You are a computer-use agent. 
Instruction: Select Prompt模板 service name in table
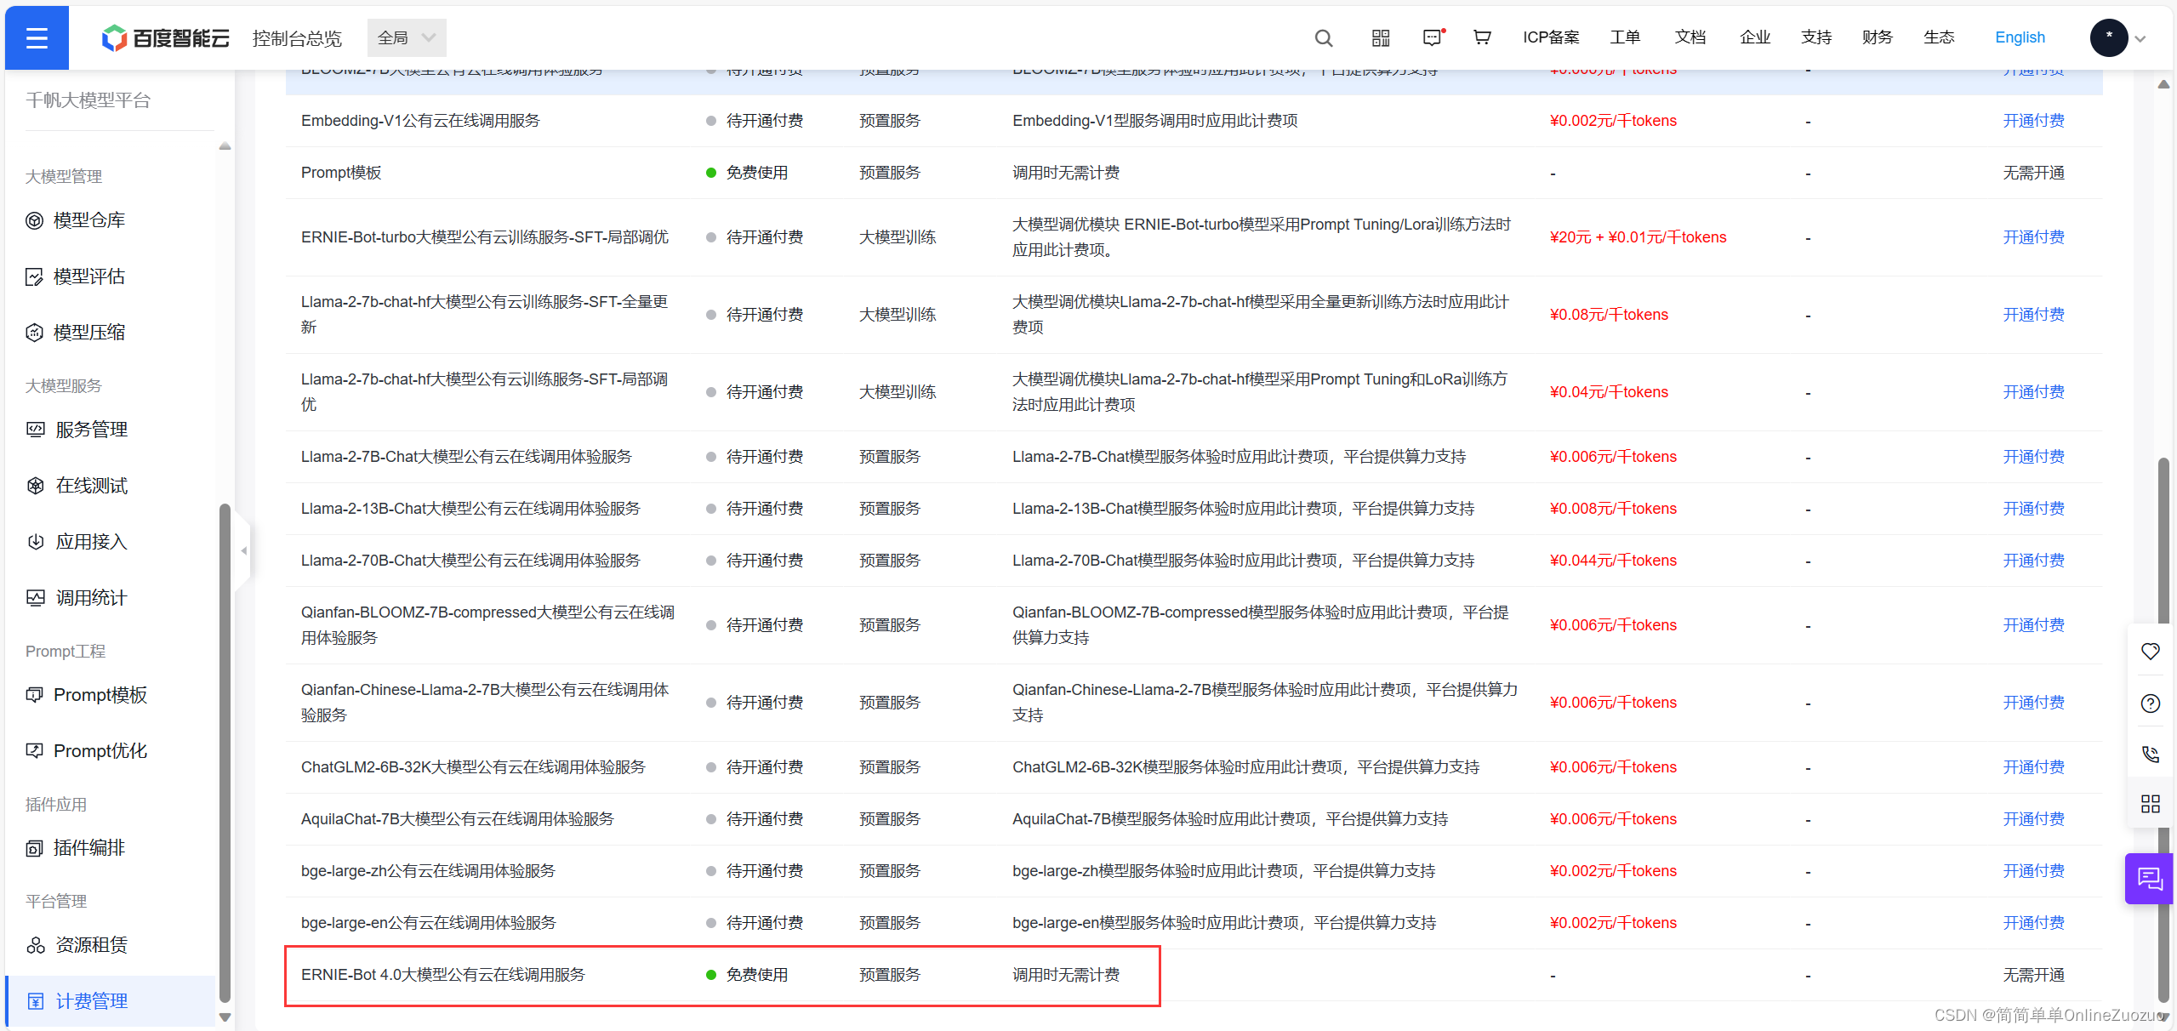(341, 173)
